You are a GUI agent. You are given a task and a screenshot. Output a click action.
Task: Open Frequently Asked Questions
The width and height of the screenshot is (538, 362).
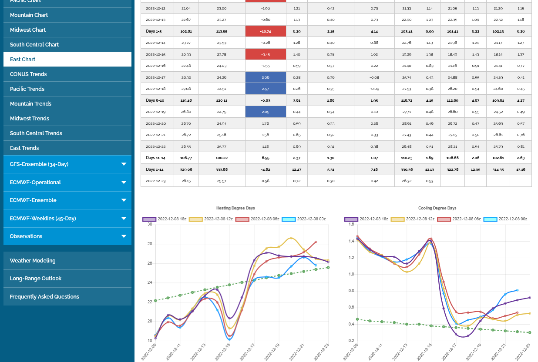point(44,297)
